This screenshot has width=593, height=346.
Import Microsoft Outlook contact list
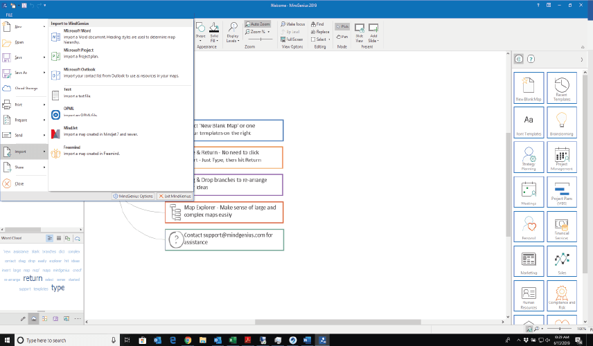point(121,75)
